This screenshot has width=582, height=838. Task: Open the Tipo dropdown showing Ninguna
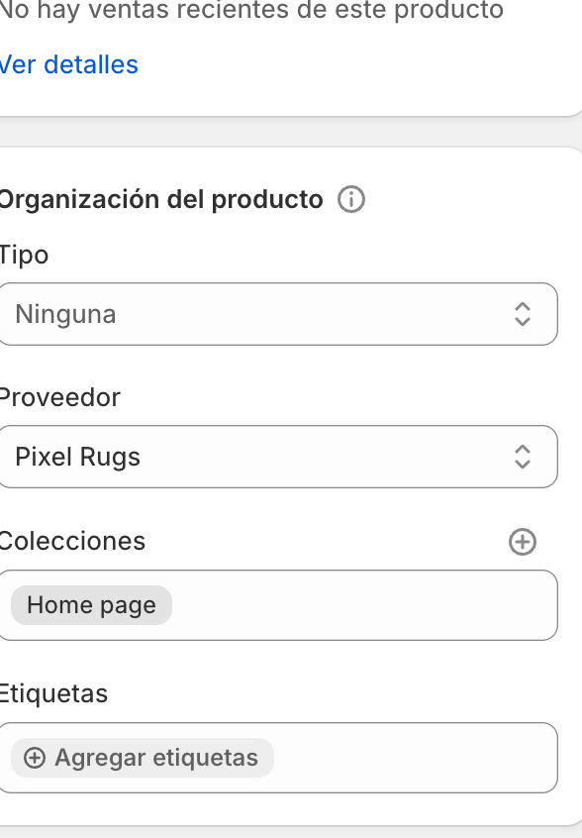point(278,314)
